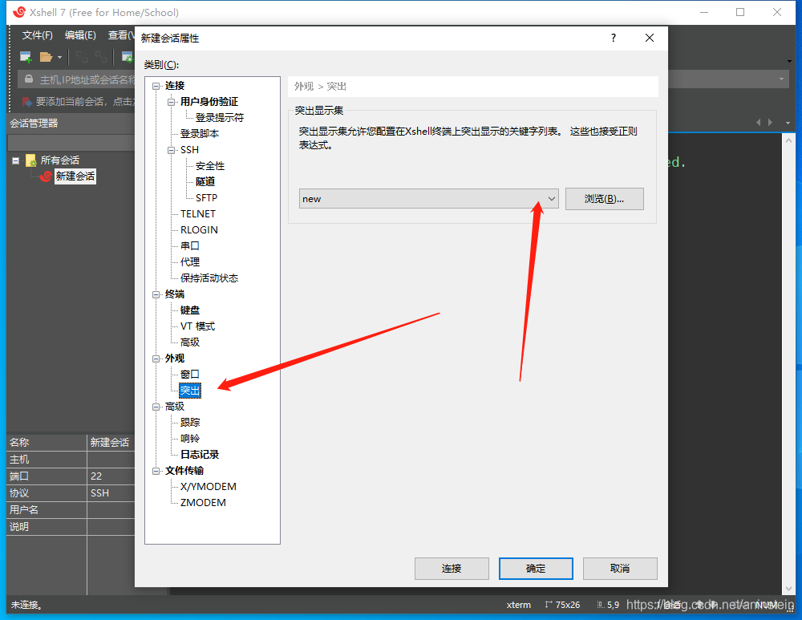Screen dimensions: 802x620
Task: Click the 75x26 terminal size in status bar
Action: coord(562,605)
